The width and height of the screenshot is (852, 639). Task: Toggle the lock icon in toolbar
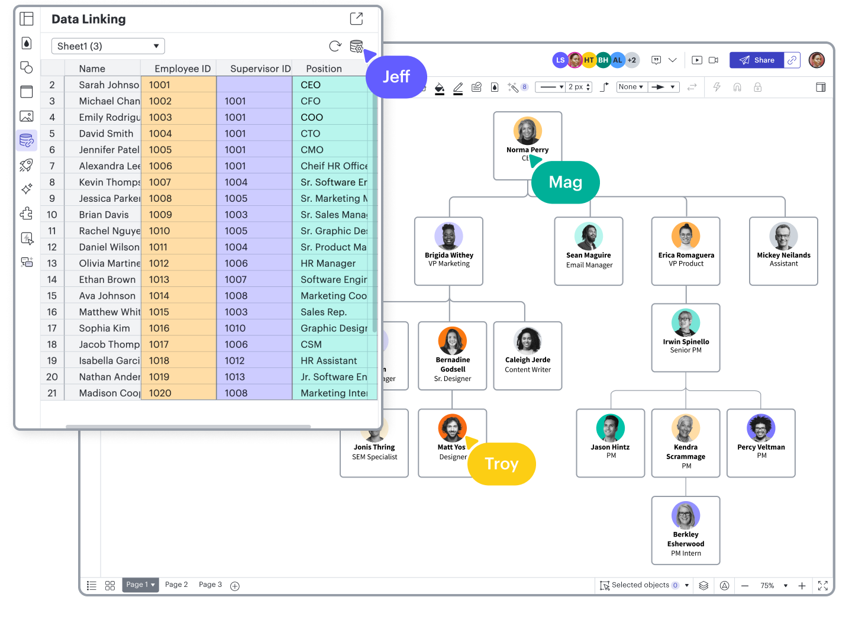757,87
